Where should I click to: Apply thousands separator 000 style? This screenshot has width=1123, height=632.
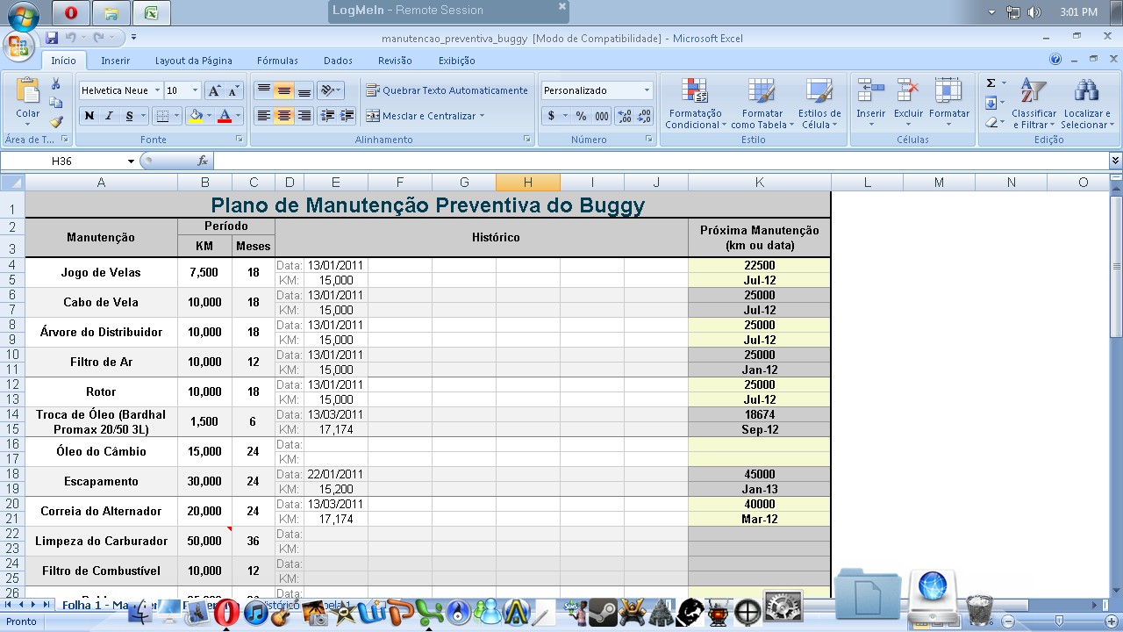tap(602, 116)
